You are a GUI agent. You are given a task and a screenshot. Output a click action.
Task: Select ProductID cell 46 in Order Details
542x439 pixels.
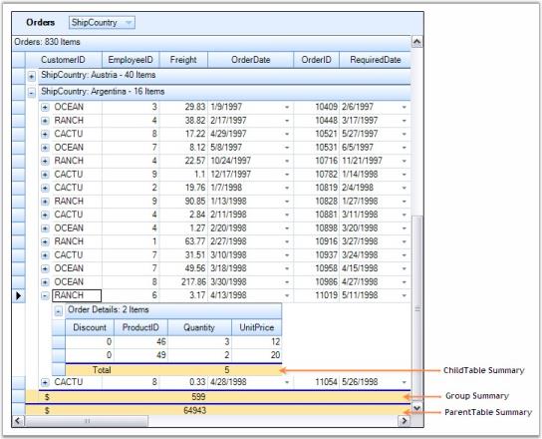tap(140, 342)
